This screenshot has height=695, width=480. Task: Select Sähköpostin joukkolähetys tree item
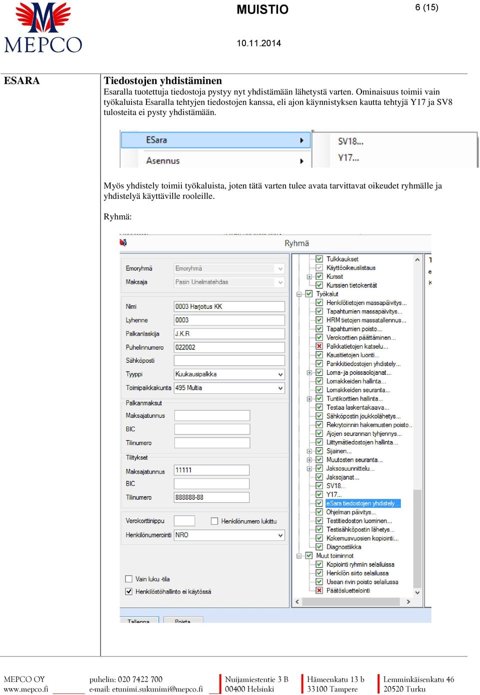point(363,416)
